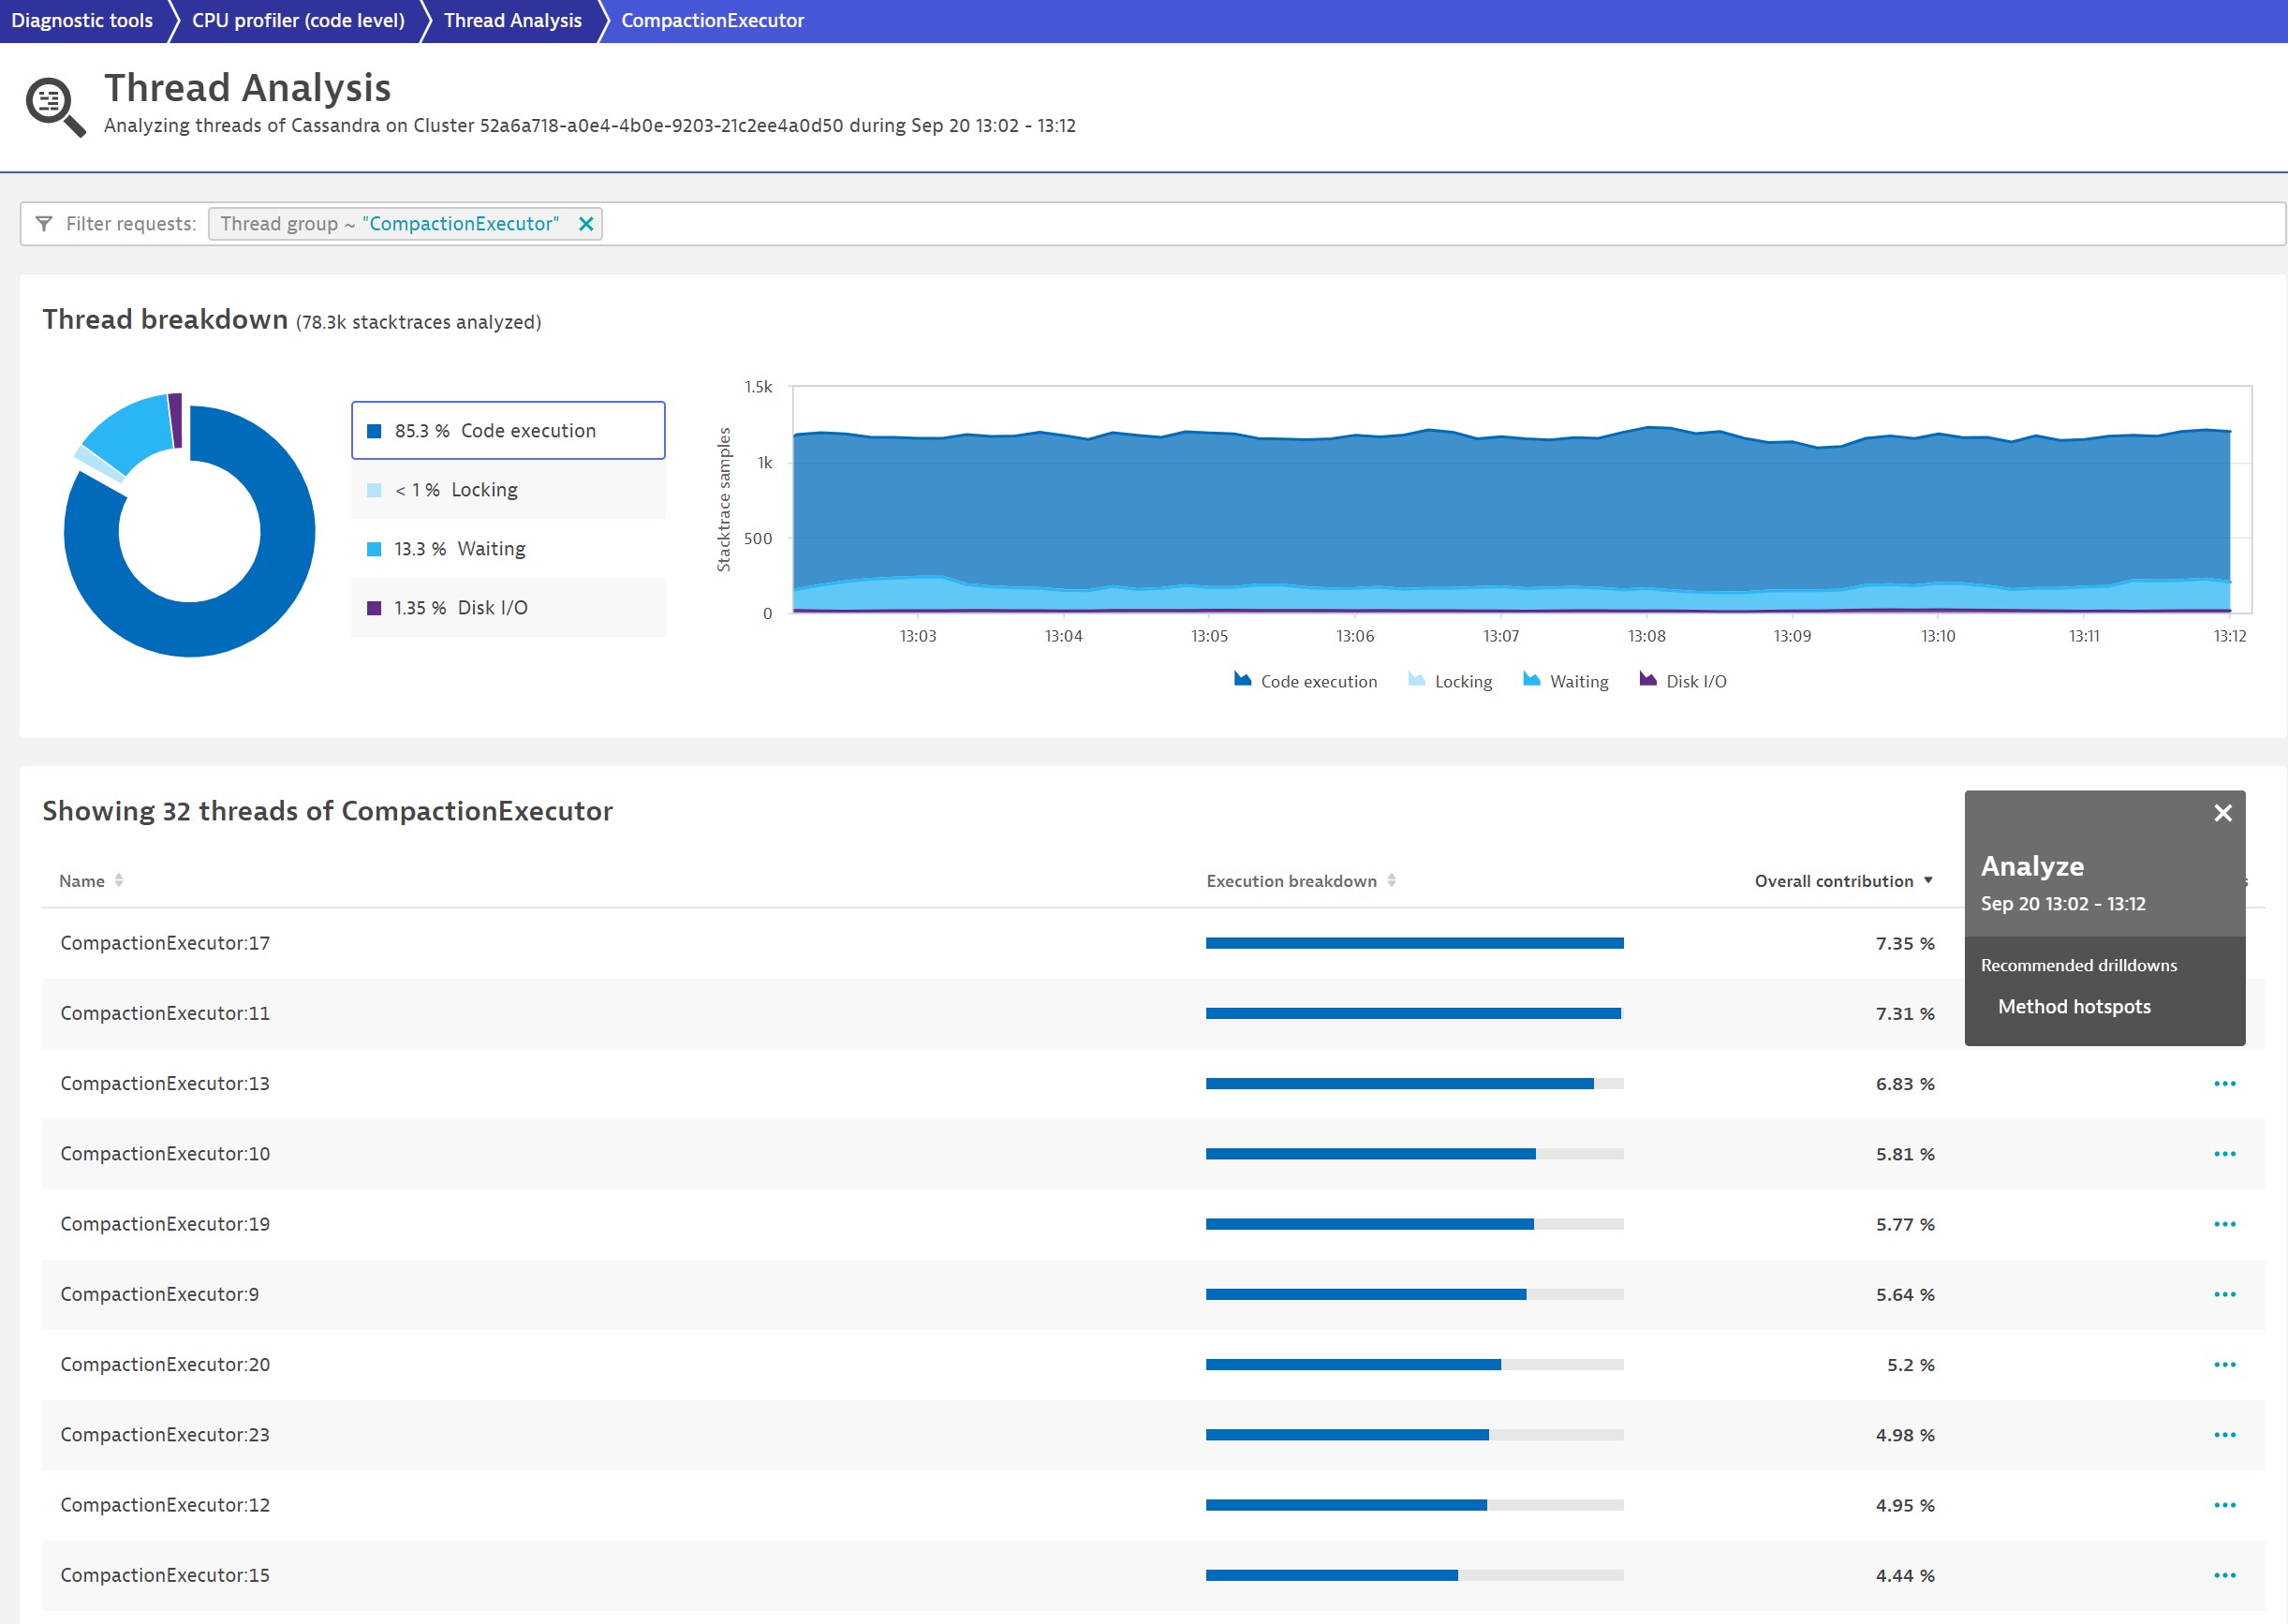This screenshot has height=1624, width=2288.
Task: Select the CompactionExecutor:19 thread name
Action: (x=165, y=1224)
